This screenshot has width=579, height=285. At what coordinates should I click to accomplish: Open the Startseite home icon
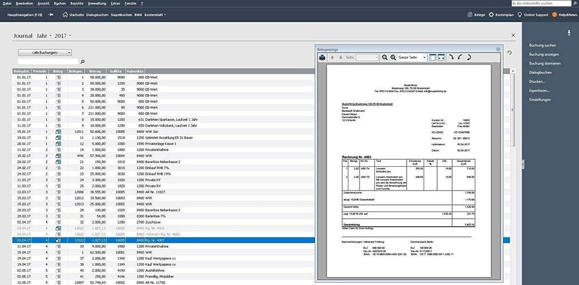[x=64, y=15]
